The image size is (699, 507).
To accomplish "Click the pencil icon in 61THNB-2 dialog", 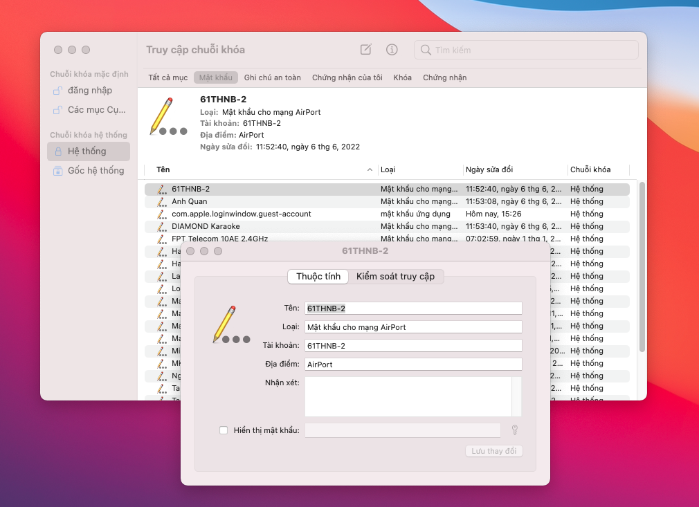I will point(231,324).
